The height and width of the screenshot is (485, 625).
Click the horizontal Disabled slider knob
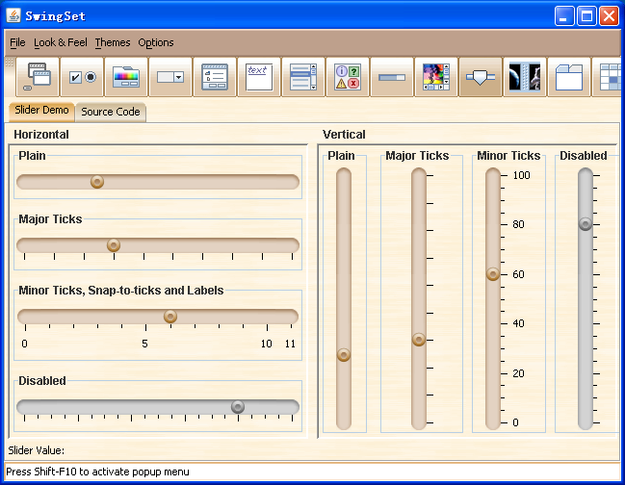tap(238, 407)
